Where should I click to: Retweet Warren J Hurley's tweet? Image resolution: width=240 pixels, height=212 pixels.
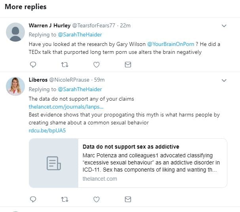(x=65, y=64)
